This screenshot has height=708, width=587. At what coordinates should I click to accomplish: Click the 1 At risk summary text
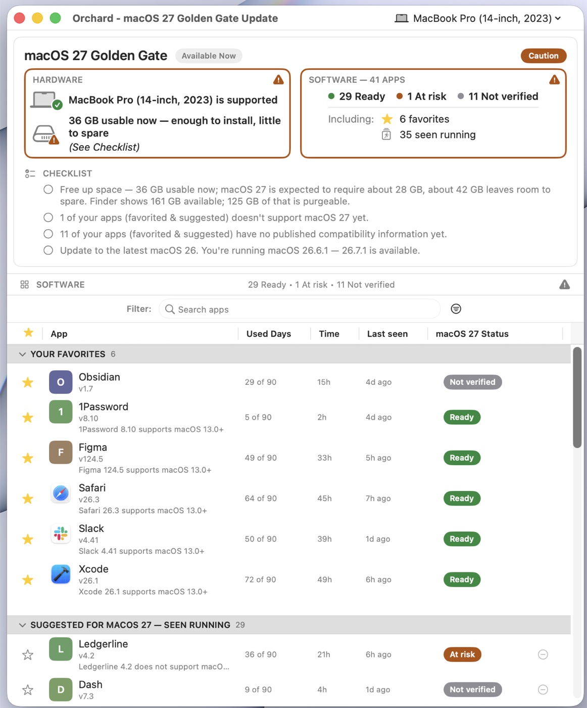tap(421, 96)
